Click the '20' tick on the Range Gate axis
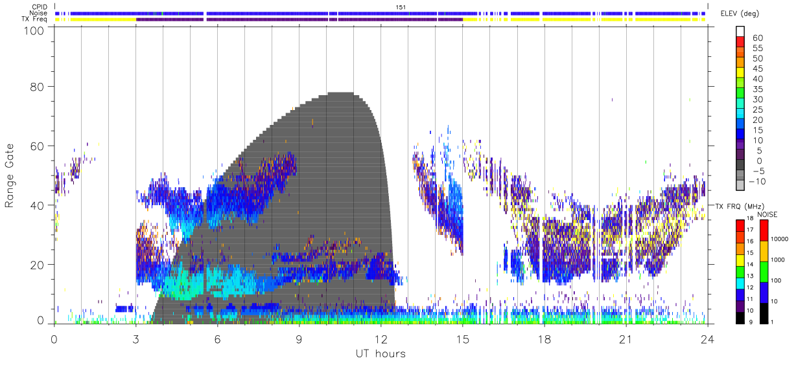This screenshot has height=367, width=796. click(x=37, y=265)
